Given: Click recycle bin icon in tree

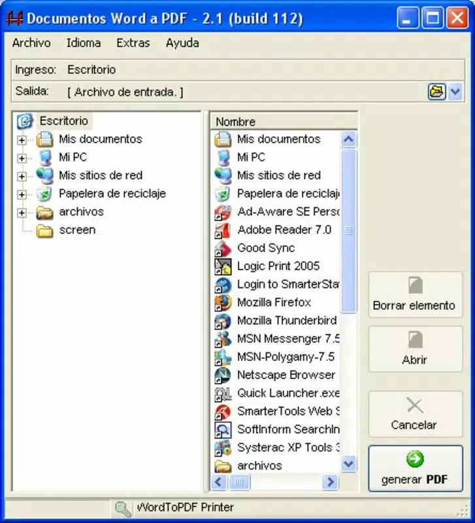Looking at the screenshot, I should (44, 194).
